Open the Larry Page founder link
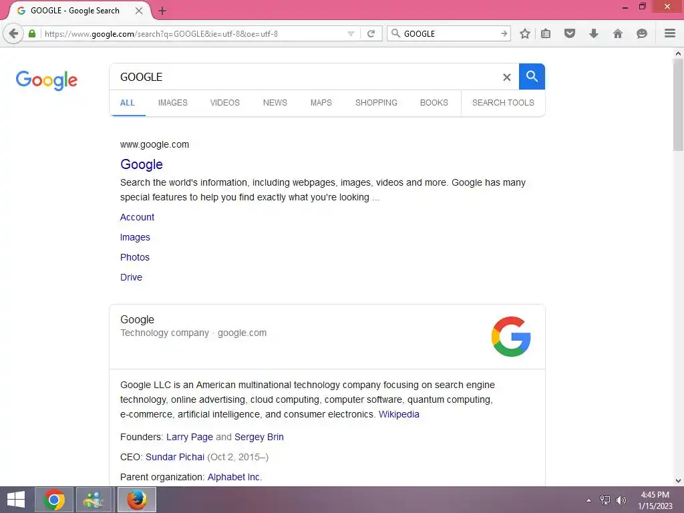 pyautogui.click(x=189, y=437)
